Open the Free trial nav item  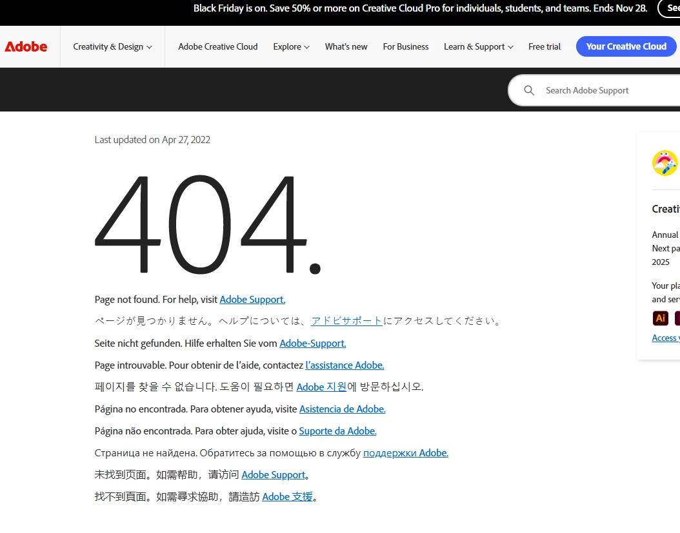(545, 47)
